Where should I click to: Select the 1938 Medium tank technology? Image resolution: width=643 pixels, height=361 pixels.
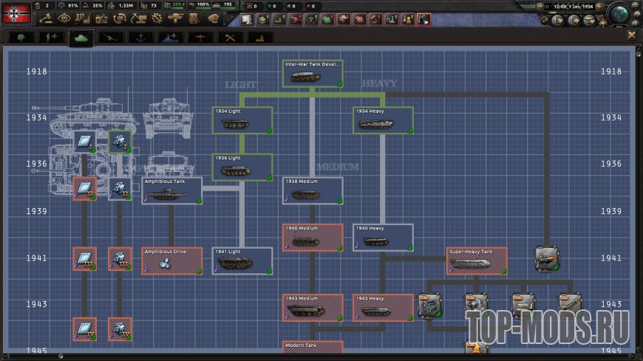coord(313,190)
